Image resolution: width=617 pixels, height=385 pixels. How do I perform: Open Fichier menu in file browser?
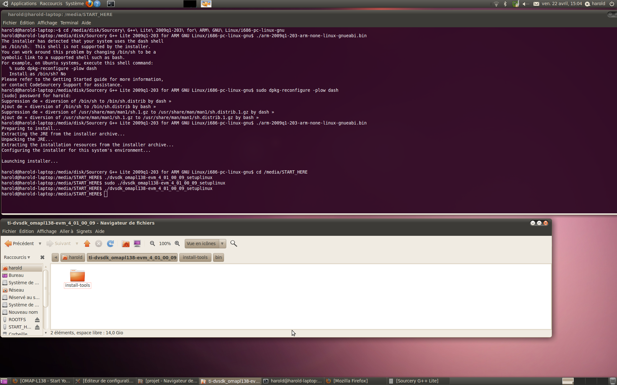pyautogui.click(x=9, y=231)
